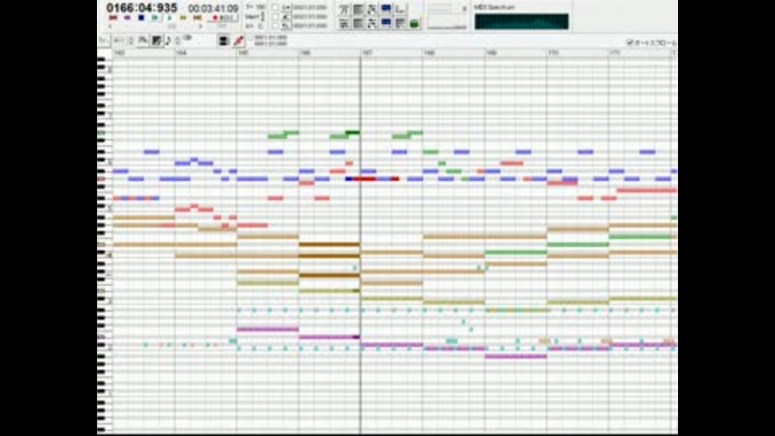Viewport: 775px width, 436px height.
Task: Click the purple rewind transport button
Action: point(127,18)
